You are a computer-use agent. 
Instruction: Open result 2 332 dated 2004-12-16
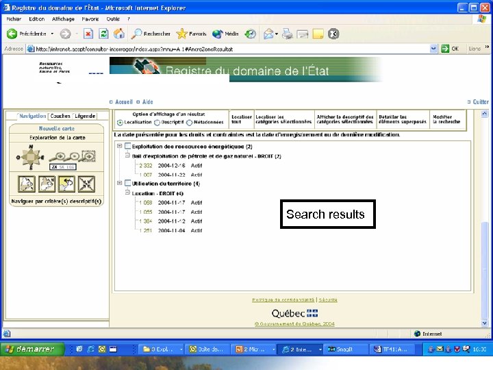point(146,166)
